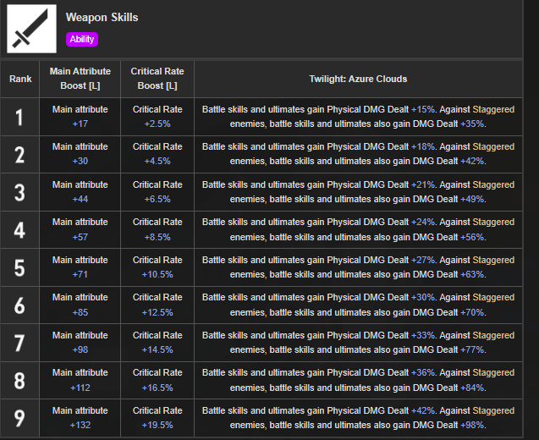539x440 pixels.
Task: Select the Twilight: Azure Clouds header
Action: click(x=358, y=79)
